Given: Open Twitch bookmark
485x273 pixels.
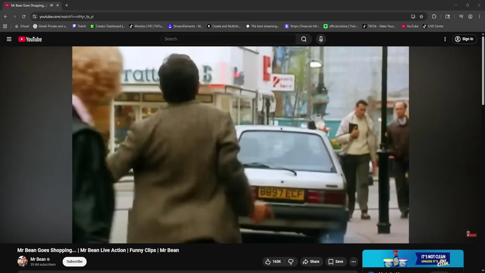Looking at the screenshot, I should [x=79, y=26].
